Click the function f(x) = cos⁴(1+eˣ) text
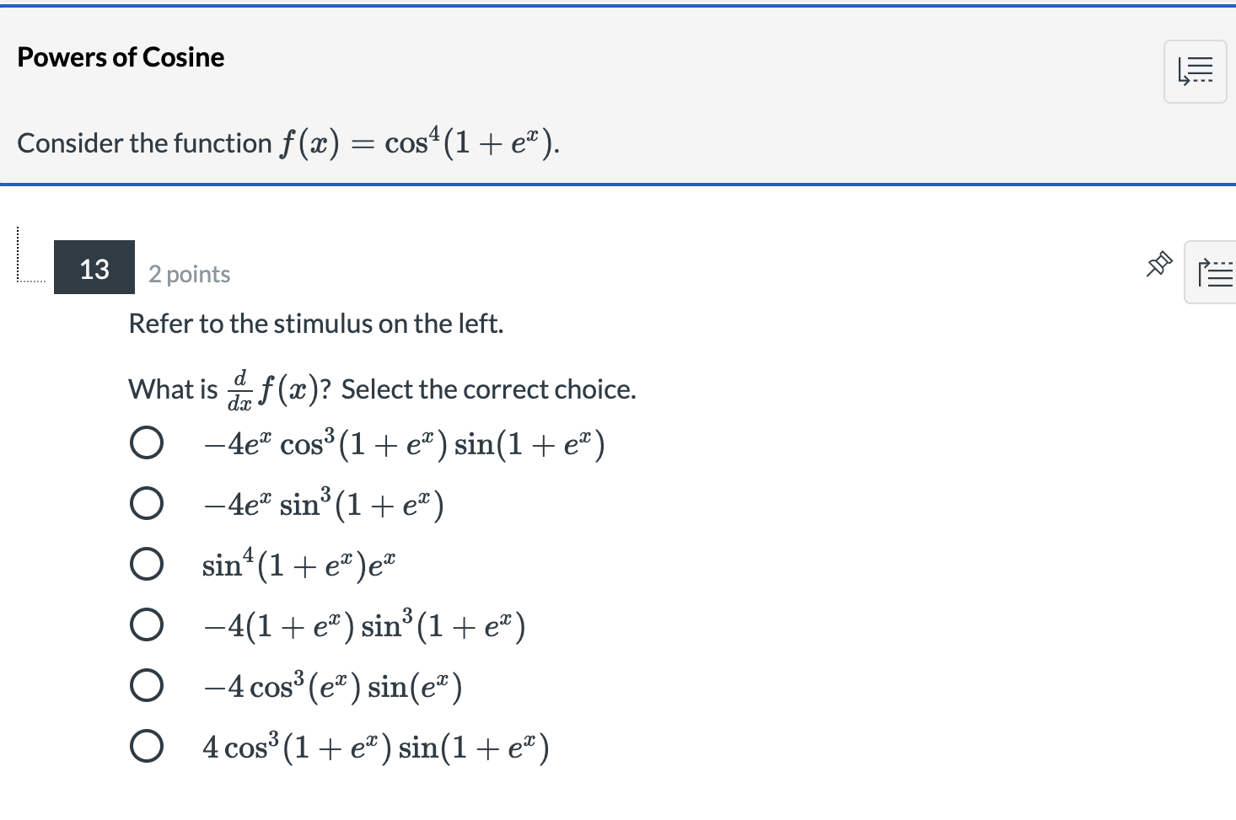The height and width of the screenshot is (820, 1236). [287, 142]
